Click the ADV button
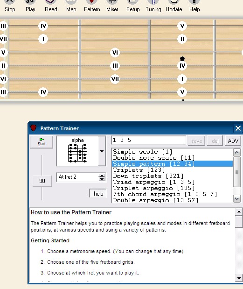Screen dimensions: 243x289 tap(233, 141)
